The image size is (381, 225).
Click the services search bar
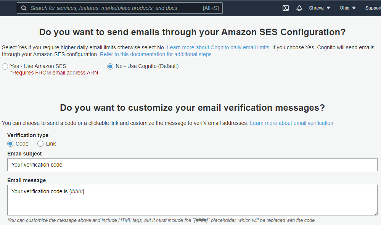[x=114, y=8]
